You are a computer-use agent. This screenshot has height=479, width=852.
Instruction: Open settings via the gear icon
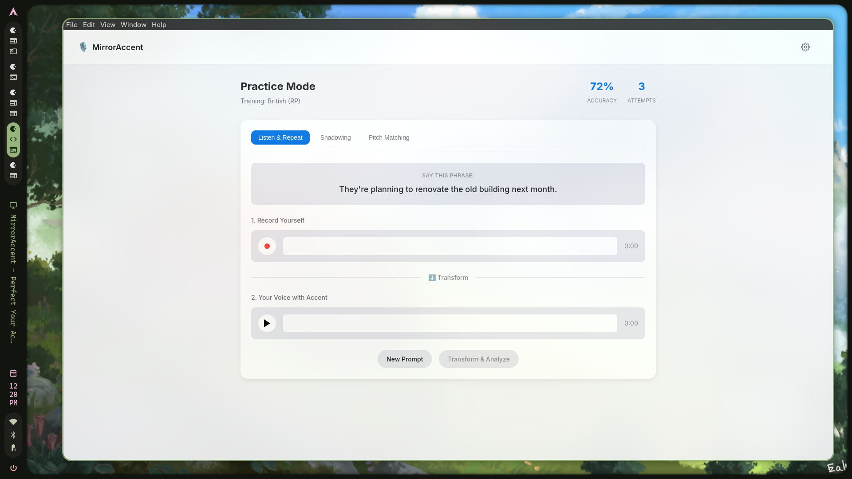[x=805, y=47]
